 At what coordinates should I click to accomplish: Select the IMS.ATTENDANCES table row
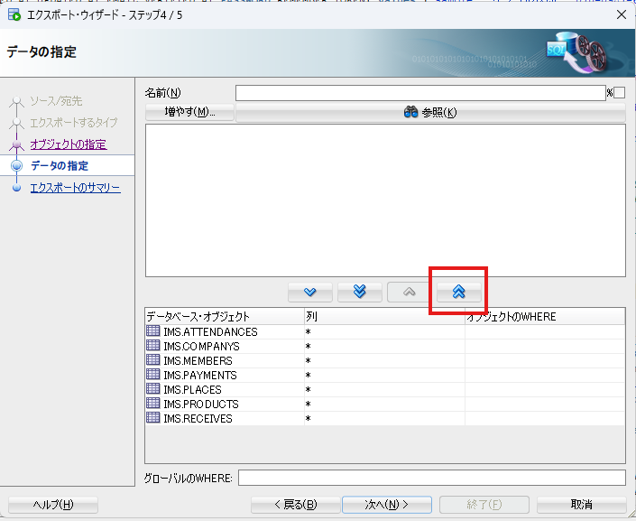(210, 331)
